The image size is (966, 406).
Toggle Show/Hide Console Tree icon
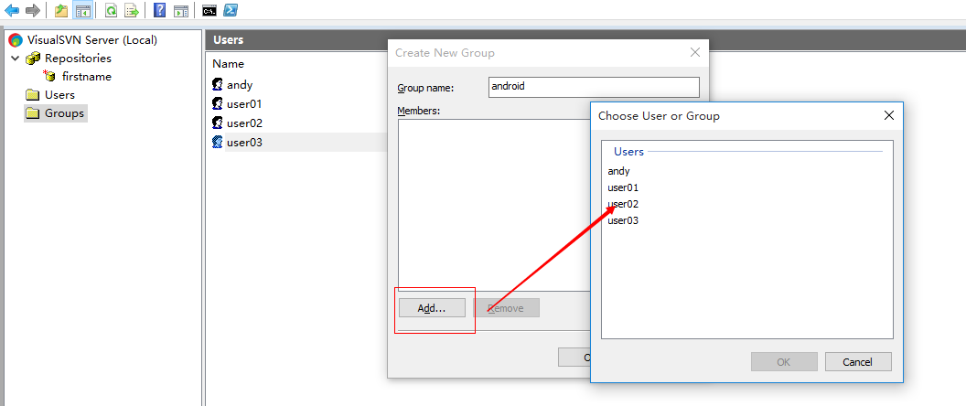pyautogui.click(x=82, y=10)
